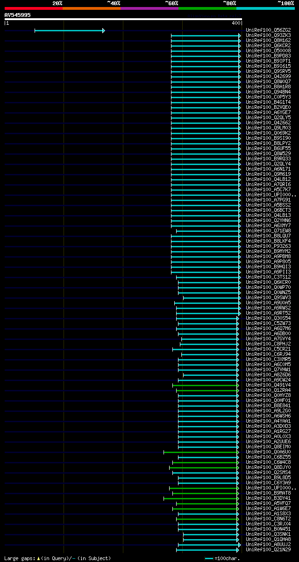
Task: Select label UniRef100_Q491V4
Action: point(268,385)
